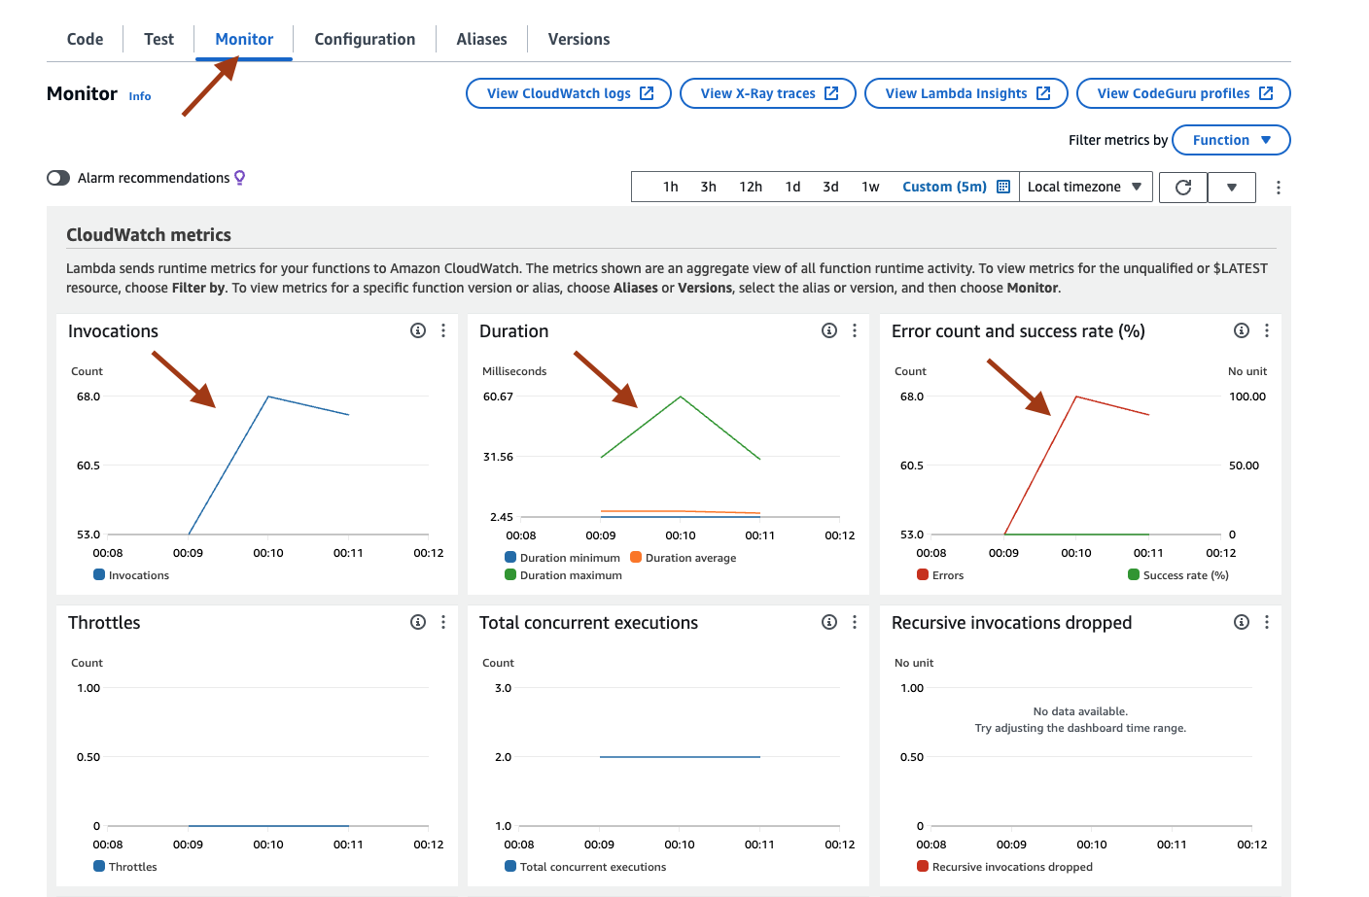Toggle Alarm recommendations switch
Viewport: 1369px width, 897px height.
[58, 178]
